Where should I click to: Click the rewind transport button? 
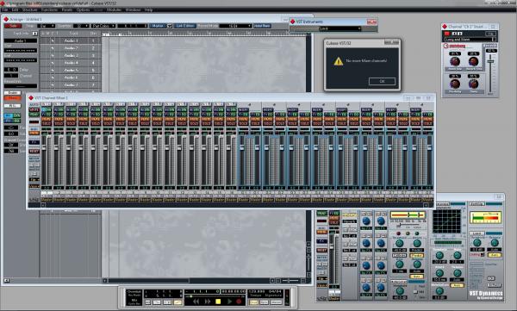point(196,302)
